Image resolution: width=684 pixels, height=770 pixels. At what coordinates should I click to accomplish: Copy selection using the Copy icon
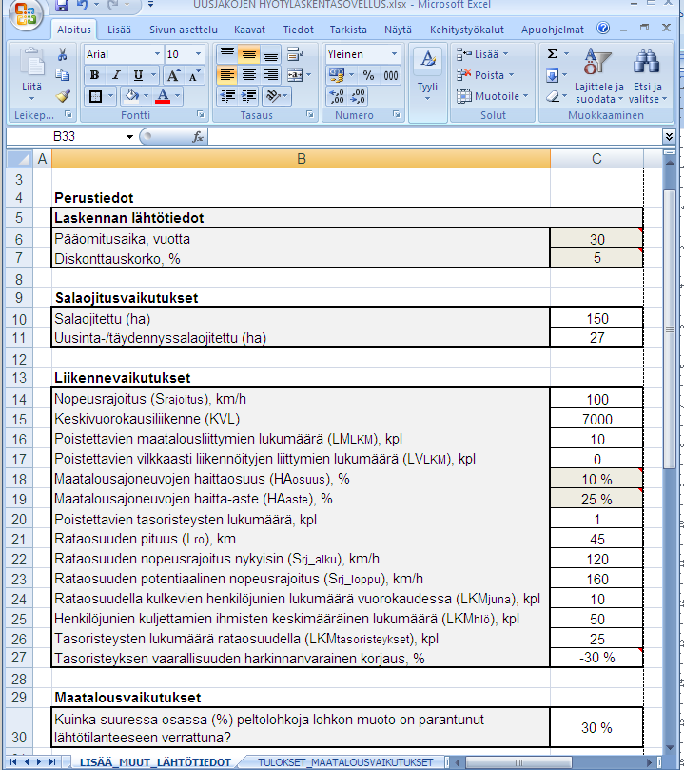63,75
